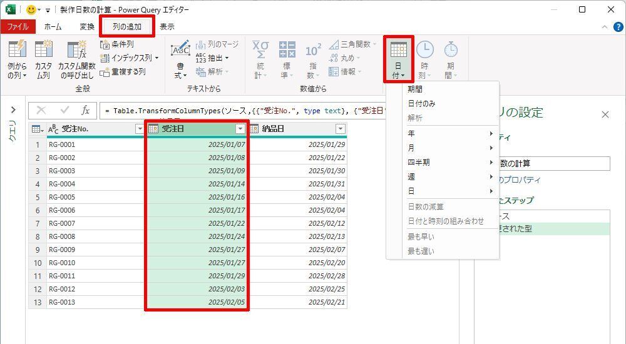Click the 受注No. text type icon
The image size is (626, 344).
click(x=53, y=129)
